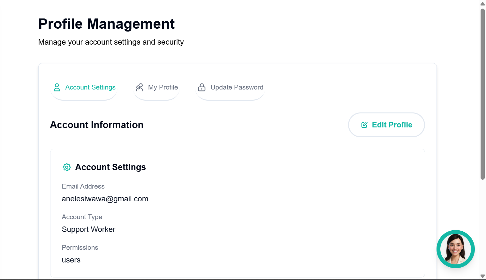The width and height of the screenshot is (486, 280).
Task: Click the padlock icon beside Update Password
Action: click(202, 87)
